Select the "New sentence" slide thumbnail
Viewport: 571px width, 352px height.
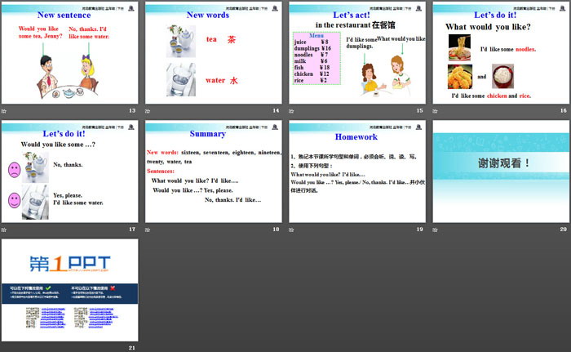(69, 53)
